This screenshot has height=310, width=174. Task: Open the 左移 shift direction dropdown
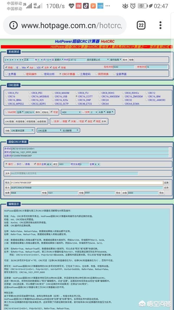pos(20,112)
